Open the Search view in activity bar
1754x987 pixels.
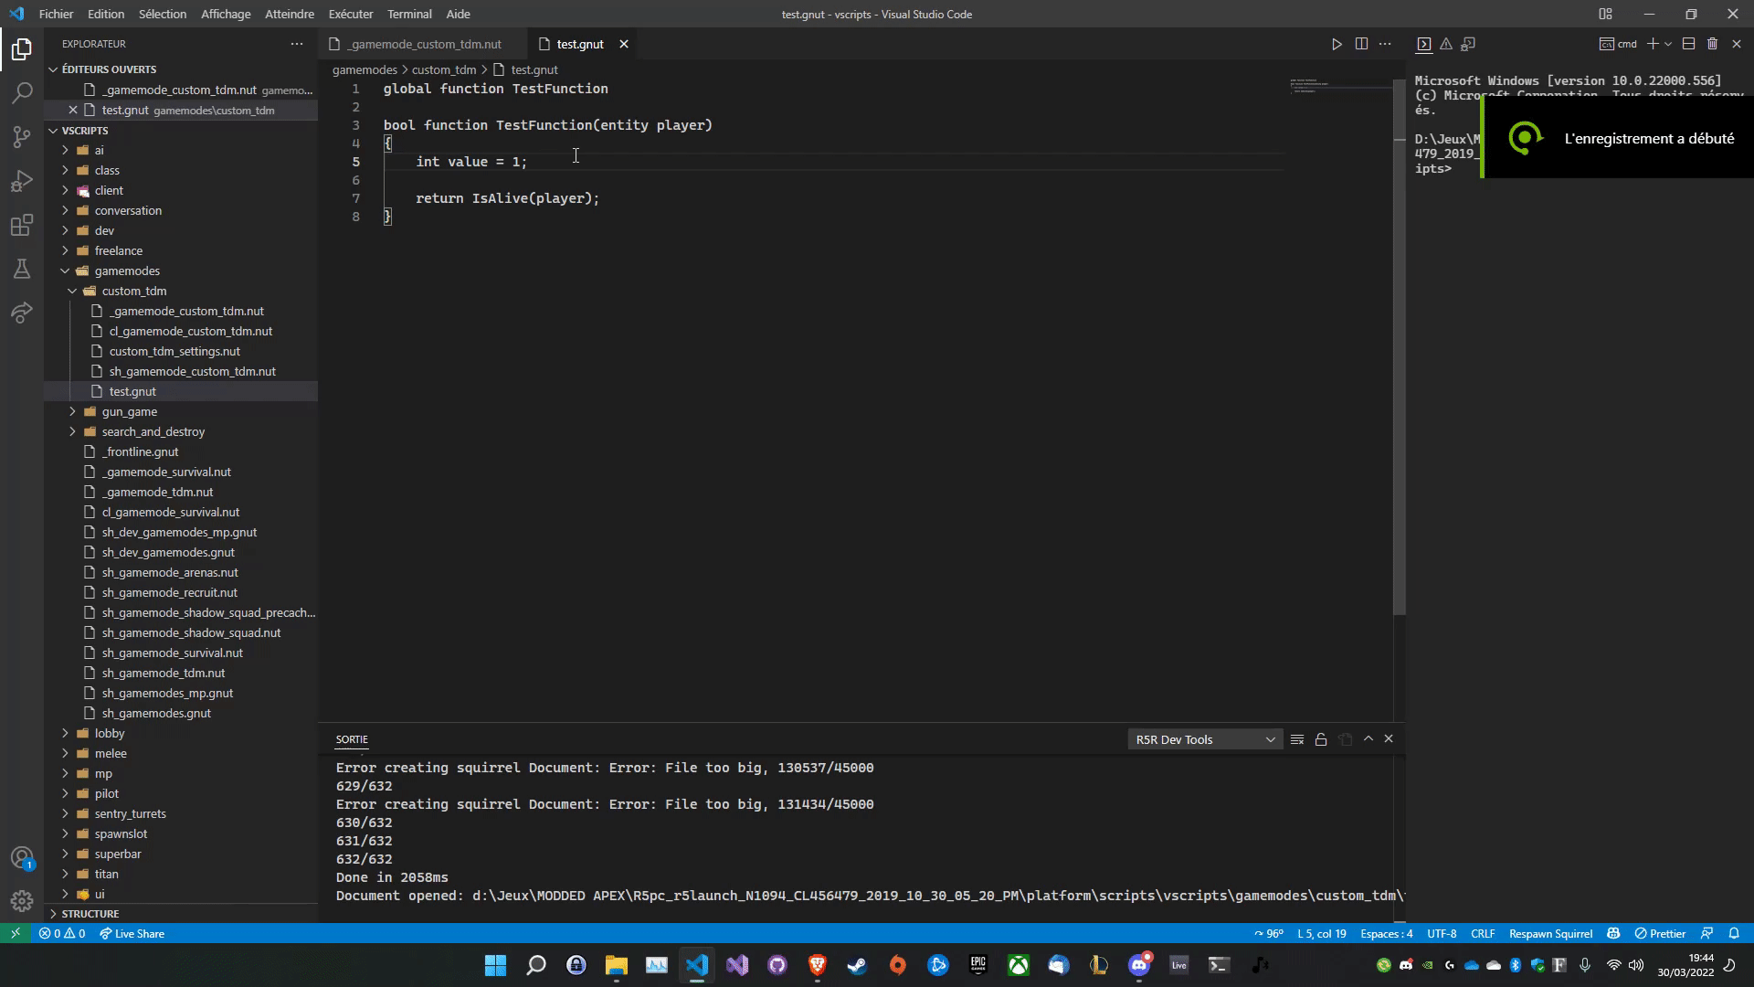(22, 92)
